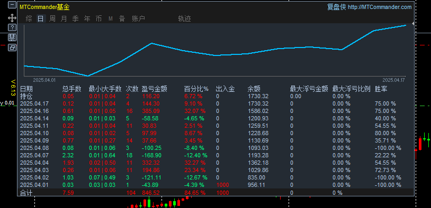Click the 禁 icon in the left sidebar
This screenshot has width=431, height=208.
point(12,37)
